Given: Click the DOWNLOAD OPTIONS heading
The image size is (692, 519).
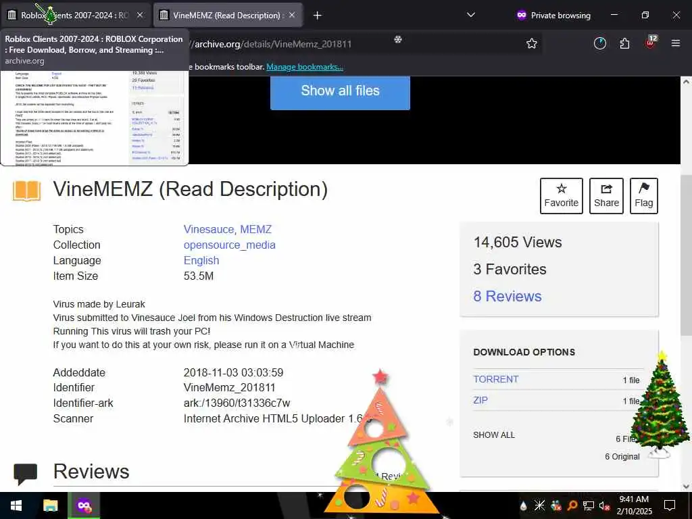Looking at the screenshot, I should click(524, 352).
